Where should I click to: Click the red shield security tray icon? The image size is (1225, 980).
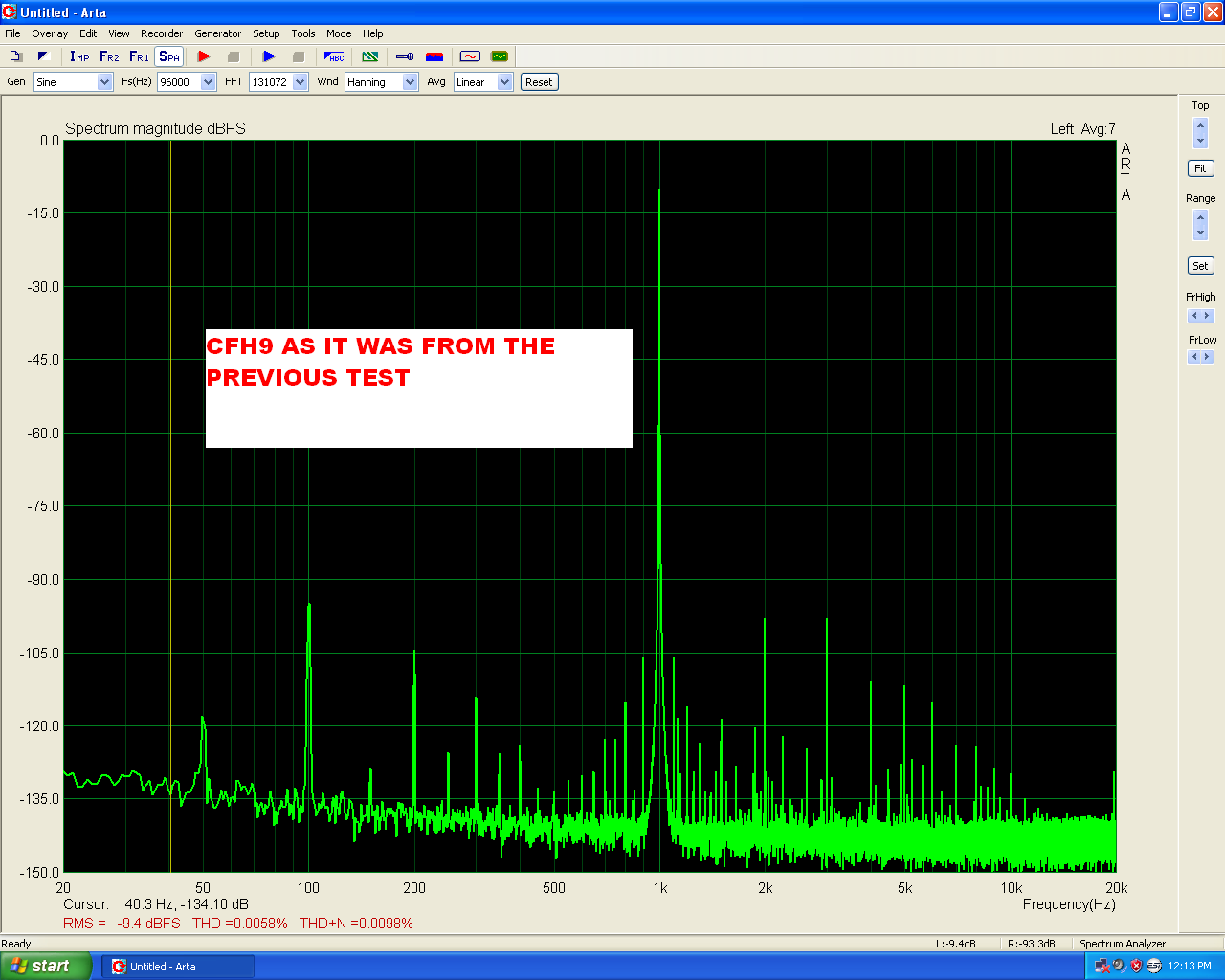coord(1136,966)
